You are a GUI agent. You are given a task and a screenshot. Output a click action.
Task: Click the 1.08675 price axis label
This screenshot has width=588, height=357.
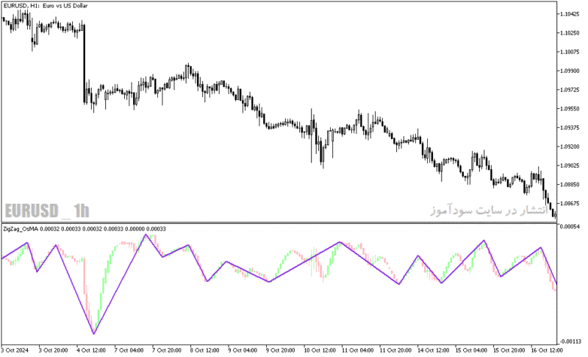[x=570, y=203]
